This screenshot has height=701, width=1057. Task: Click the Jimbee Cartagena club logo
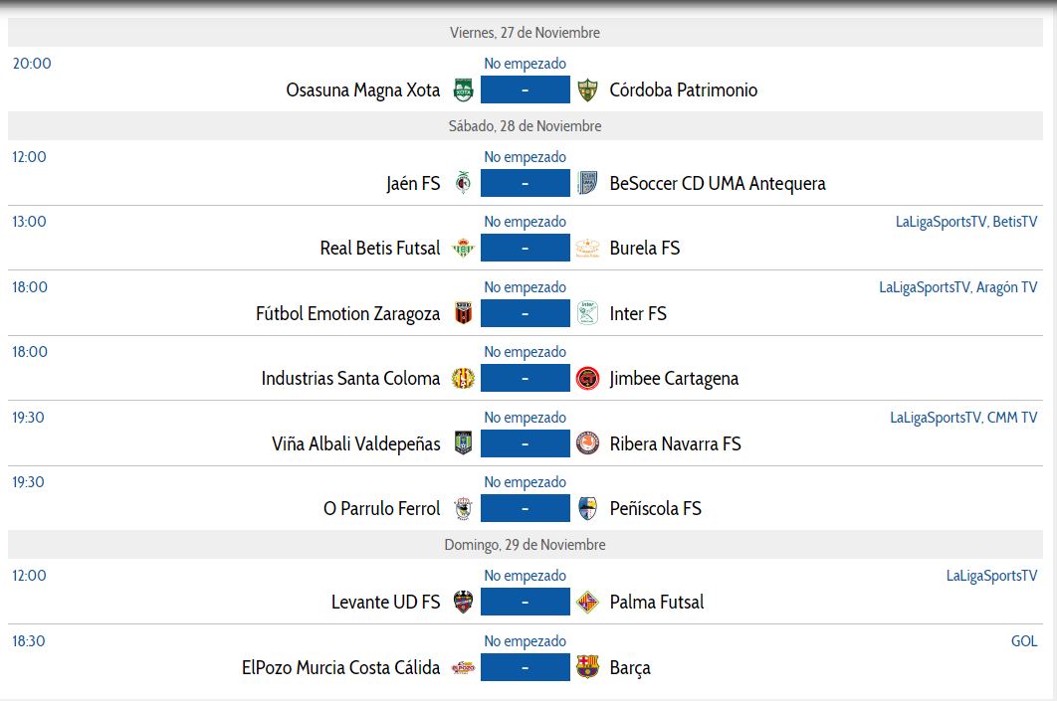(587, 379)
